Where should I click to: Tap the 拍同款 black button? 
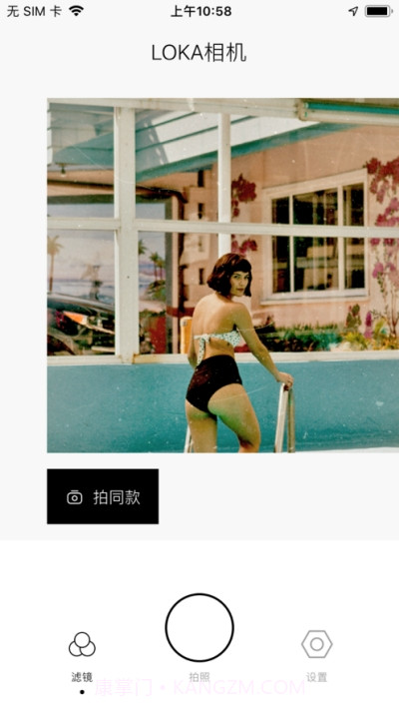(x=103, y=496)
